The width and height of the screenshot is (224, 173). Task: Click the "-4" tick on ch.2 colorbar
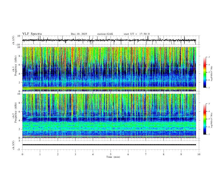point(208,111)
